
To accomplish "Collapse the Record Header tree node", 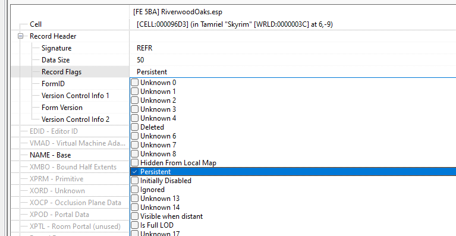I will [x=21, y=36].
